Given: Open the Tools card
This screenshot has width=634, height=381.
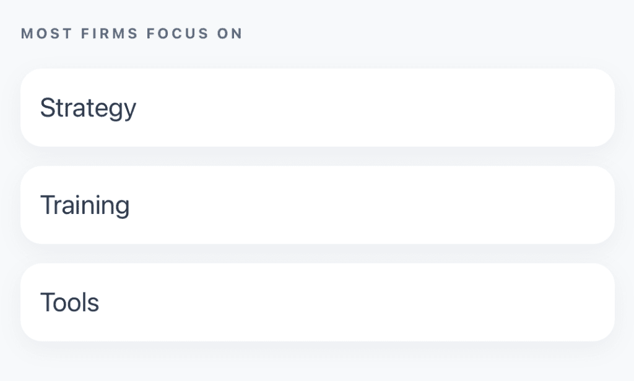Looking at the screenshot, I should click(x=317, y=302).
